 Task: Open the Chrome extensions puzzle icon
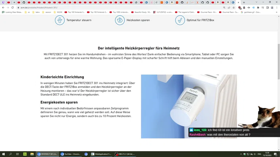pos(258,8)
